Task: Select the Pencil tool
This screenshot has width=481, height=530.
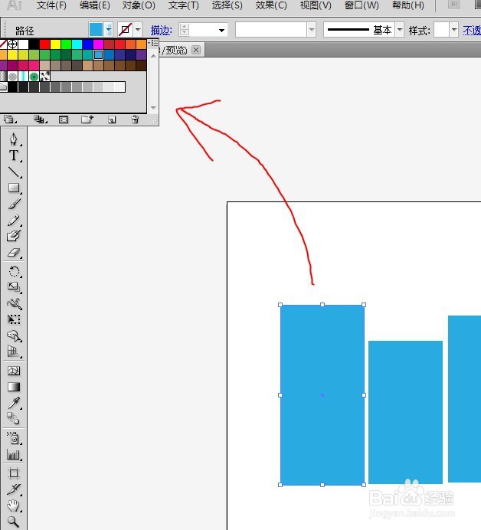Action: point(14,221)
